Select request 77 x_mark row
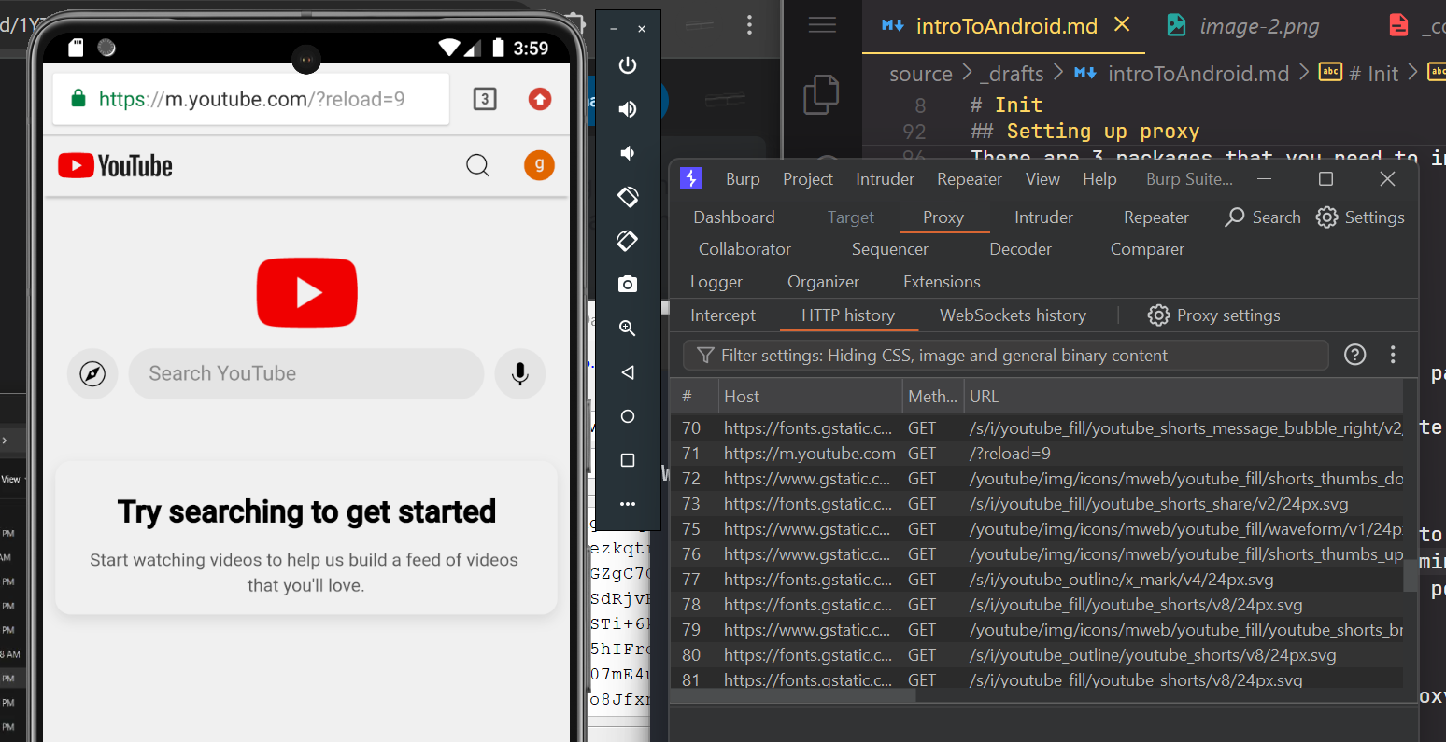This screenshot has height=742, width=1446. pos(1037,580)
